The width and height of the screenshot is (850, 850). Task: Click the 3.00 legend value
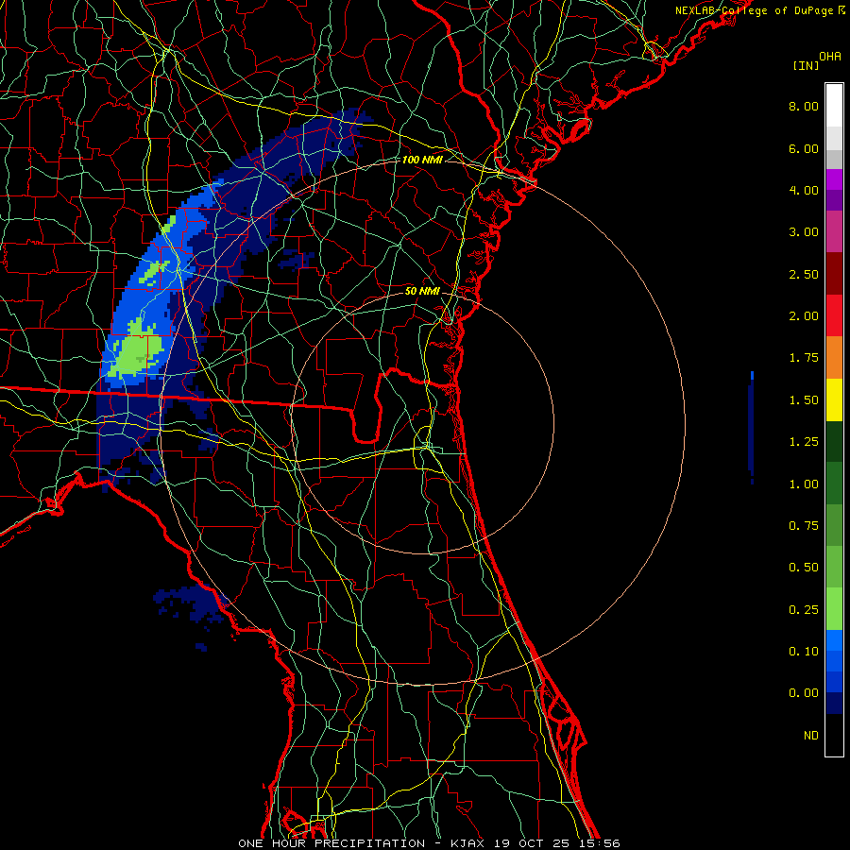(x=804, y=232)
